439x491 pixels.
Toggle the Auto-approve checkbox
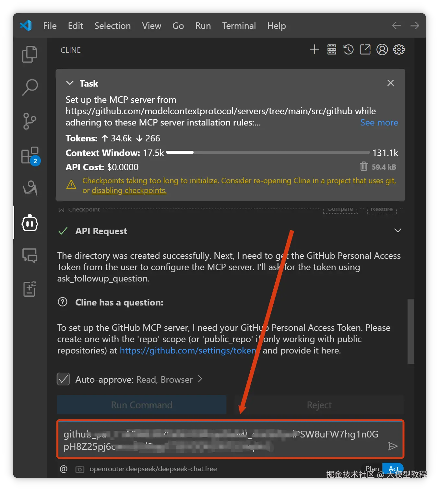point(63,379)
